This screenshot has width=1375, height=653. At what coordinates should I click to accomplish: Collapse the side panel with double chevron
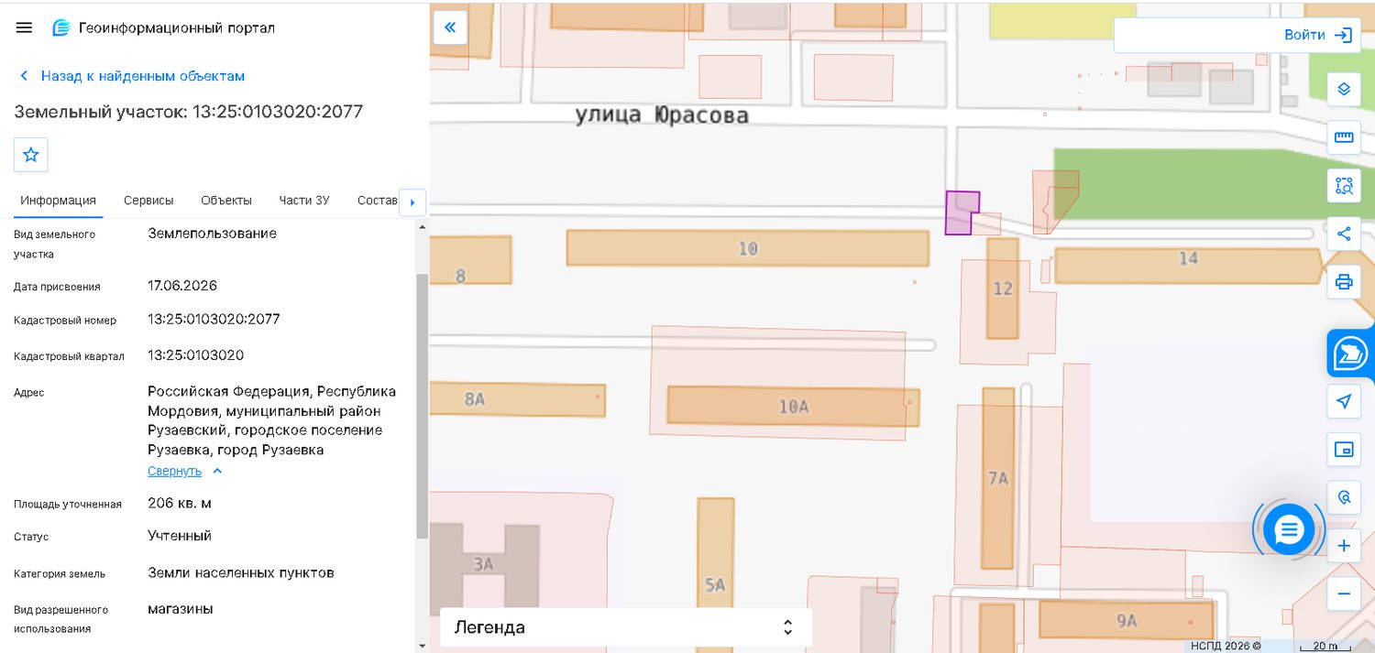click(x=450, y=27)
